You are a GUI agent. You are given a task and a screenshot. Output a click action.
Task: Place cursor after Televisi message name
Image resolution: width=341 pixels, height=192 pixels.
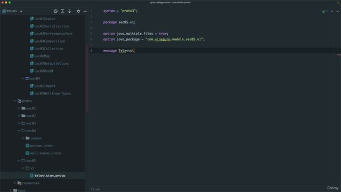click(x=134, y=51)
